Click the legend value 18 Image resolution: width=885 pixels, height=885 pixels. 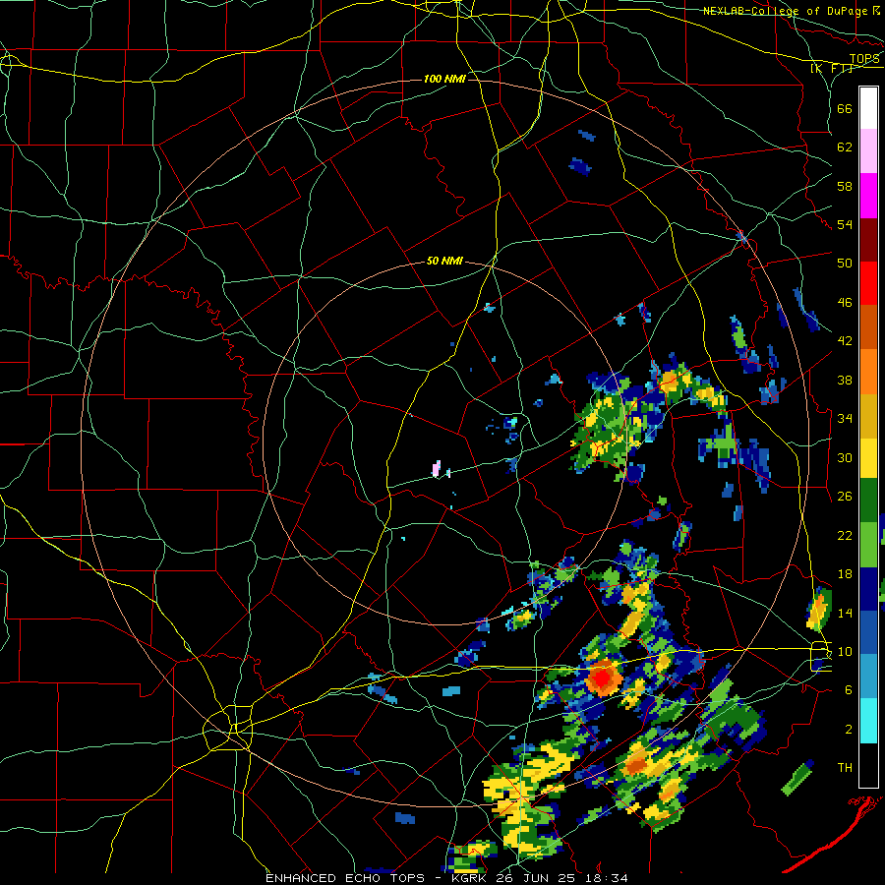click(x=845, y=574)
